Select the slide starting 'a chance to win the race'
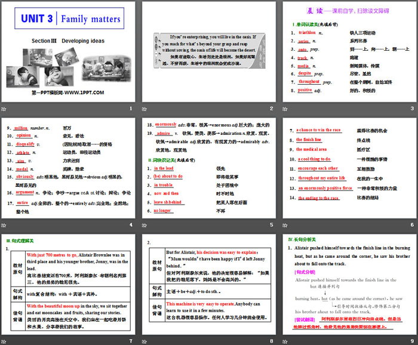 click(349, 168)
